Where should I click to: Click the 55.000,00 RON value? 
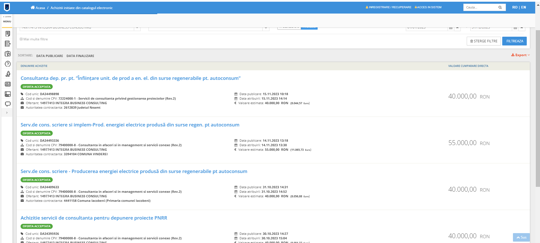click(469, 143)
